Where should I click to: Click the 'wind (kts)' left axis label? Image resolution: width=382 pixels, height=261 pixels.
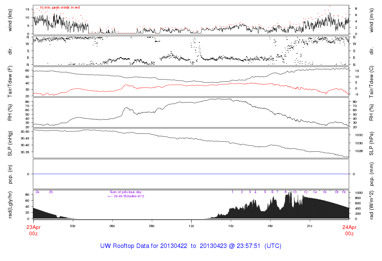10,19
